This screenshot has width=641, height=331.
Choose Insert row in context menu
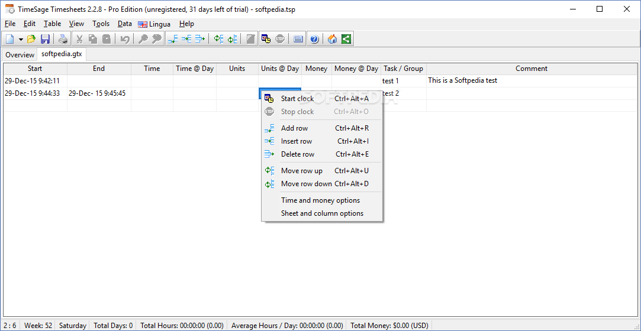(x=322, y=141)
